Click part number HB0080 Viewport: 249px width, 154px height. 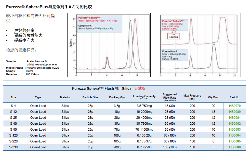pyautogui.click(x=235, y=112)
